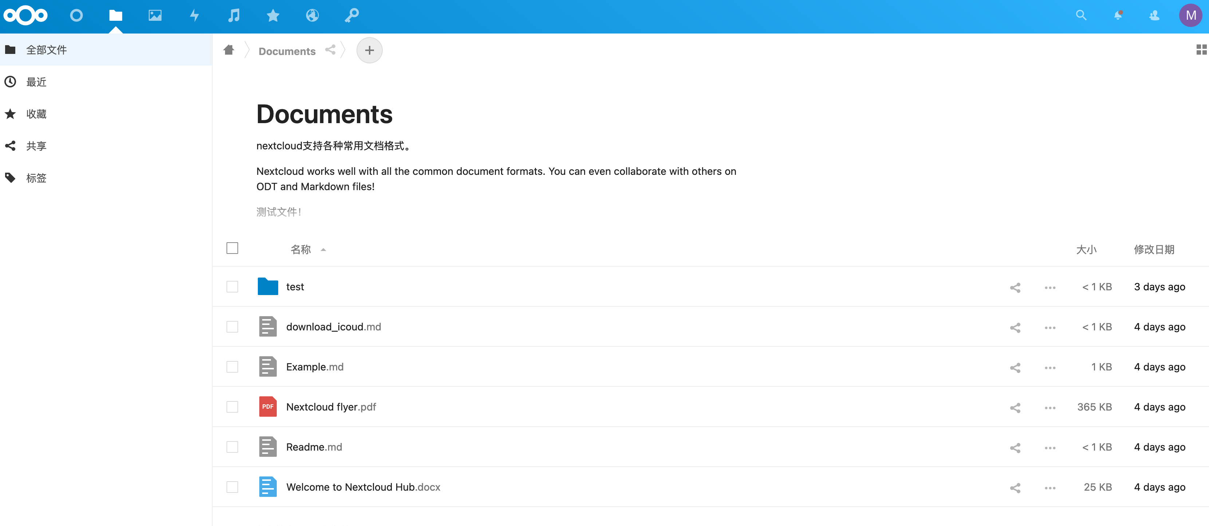Switch to grid view icon
The width and height of the screenshot is (1209, 526).
(1201, 49)
